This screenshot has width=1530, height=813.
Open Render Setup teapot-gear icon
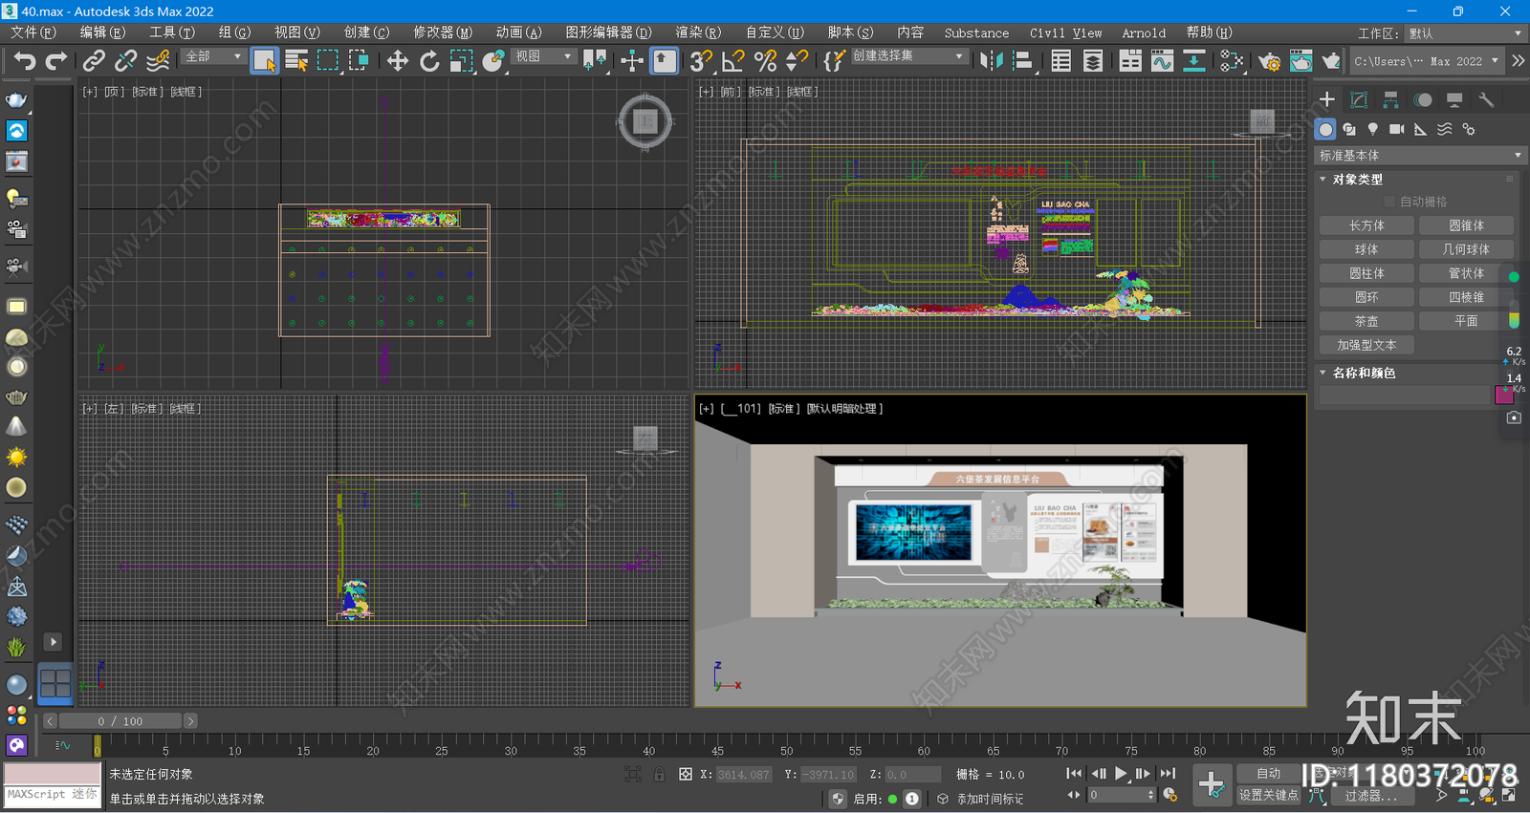click(1269, 61)
